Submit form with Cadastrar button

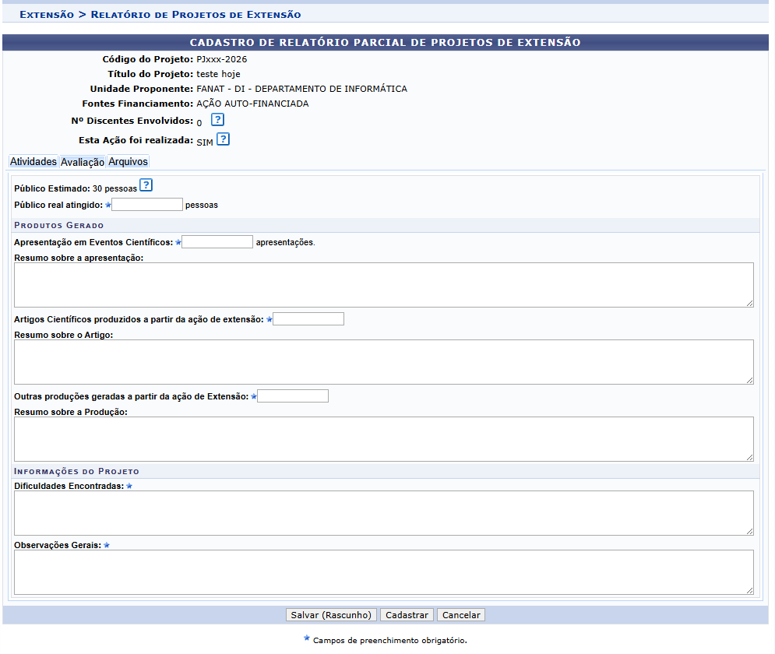[407, 615]
